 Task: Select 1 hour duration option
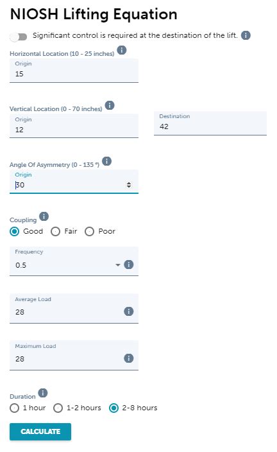click(x=28, y=408)
